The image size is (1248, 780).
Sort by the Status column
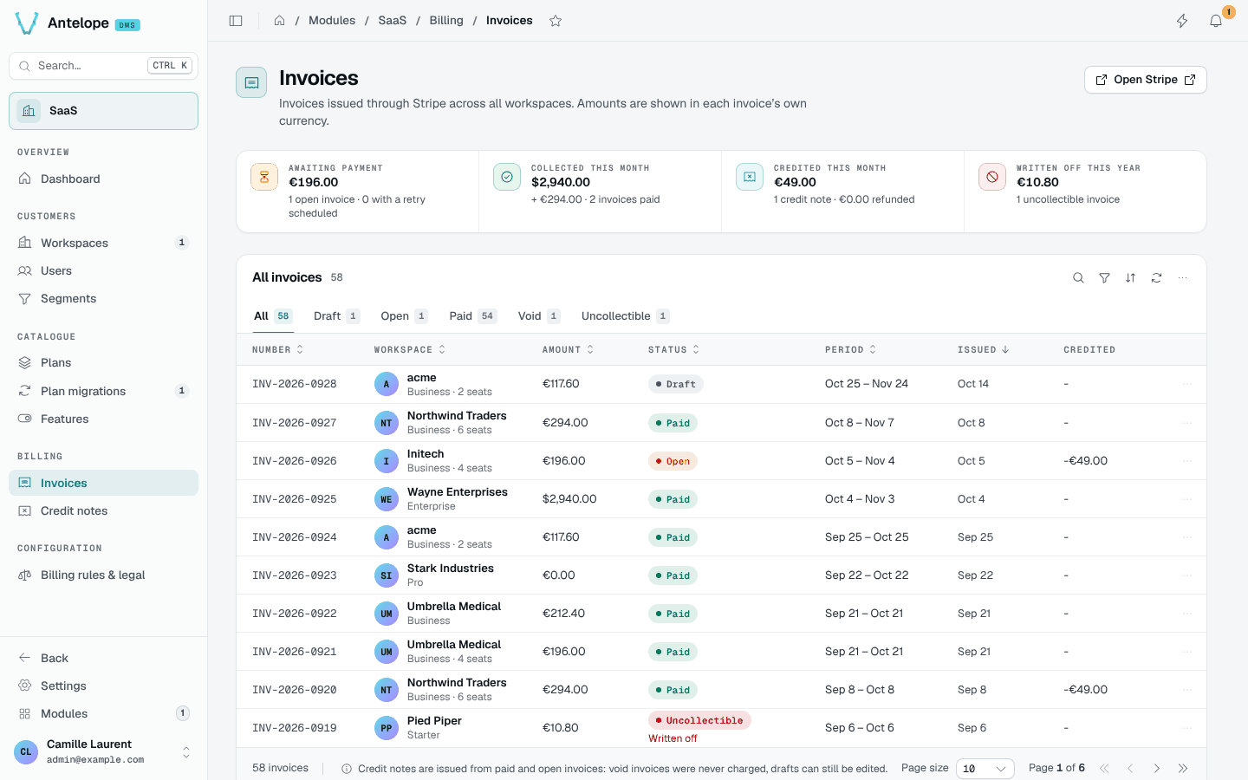point(673,350)
